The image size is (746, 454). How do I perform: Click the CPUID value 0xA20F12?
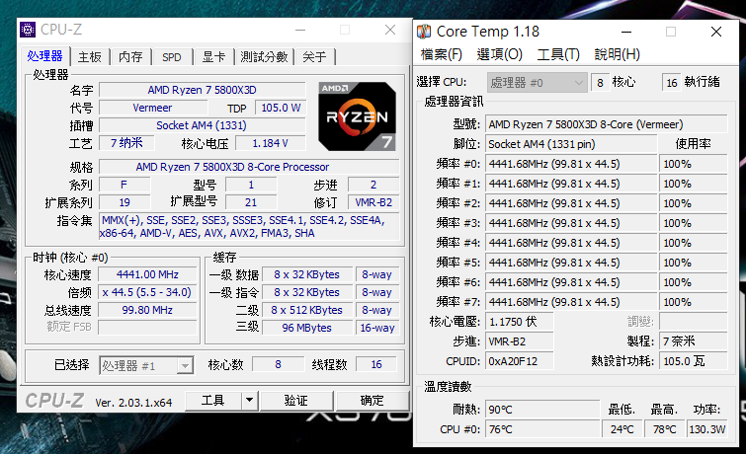520,361
